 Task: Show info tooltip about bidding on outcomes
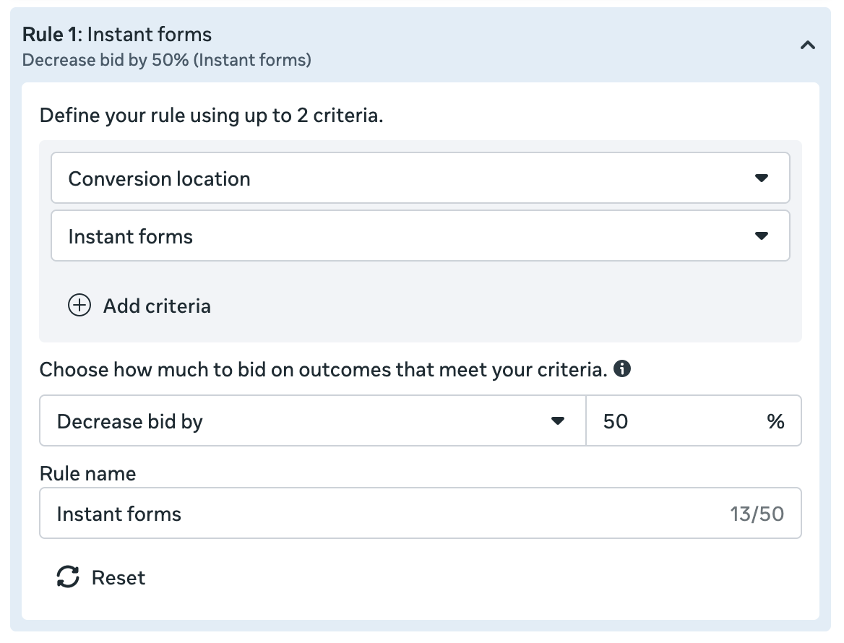pyautogui.click(x=621, y=369)
